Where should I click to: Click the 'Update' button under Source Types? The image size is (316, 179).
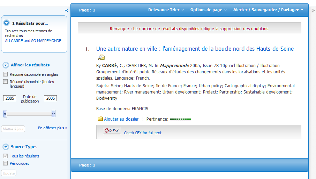(9, 173)
